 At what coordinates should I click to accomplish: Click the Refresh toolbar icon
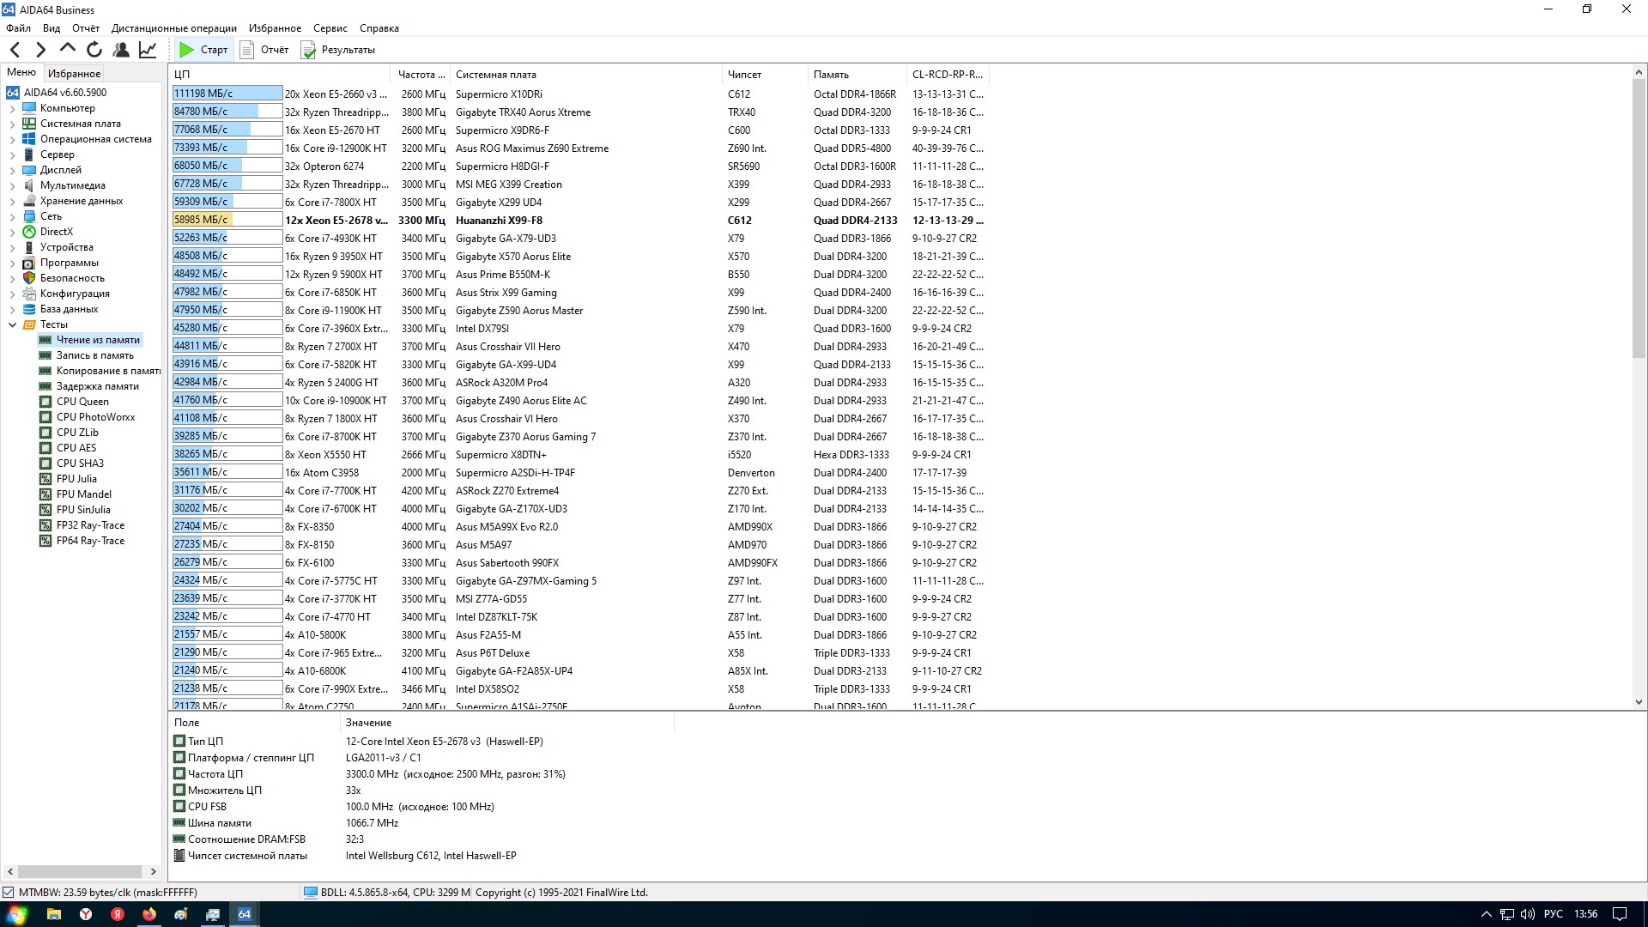pyautogui.click(x=94, y=50)
